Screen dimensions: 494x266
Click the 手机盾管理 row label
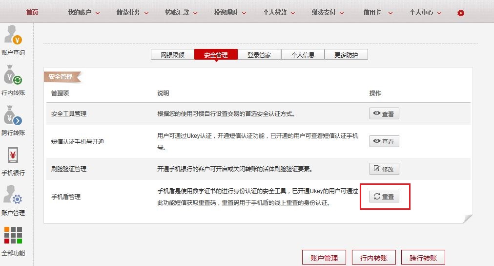tap(66, 197)
